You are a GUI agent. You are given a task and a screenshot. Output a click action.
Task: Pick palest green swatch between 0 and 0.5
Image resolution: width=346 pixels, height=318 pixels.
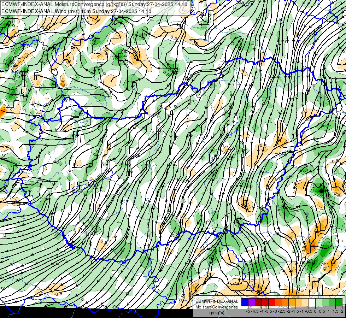[x=319, y=302]
